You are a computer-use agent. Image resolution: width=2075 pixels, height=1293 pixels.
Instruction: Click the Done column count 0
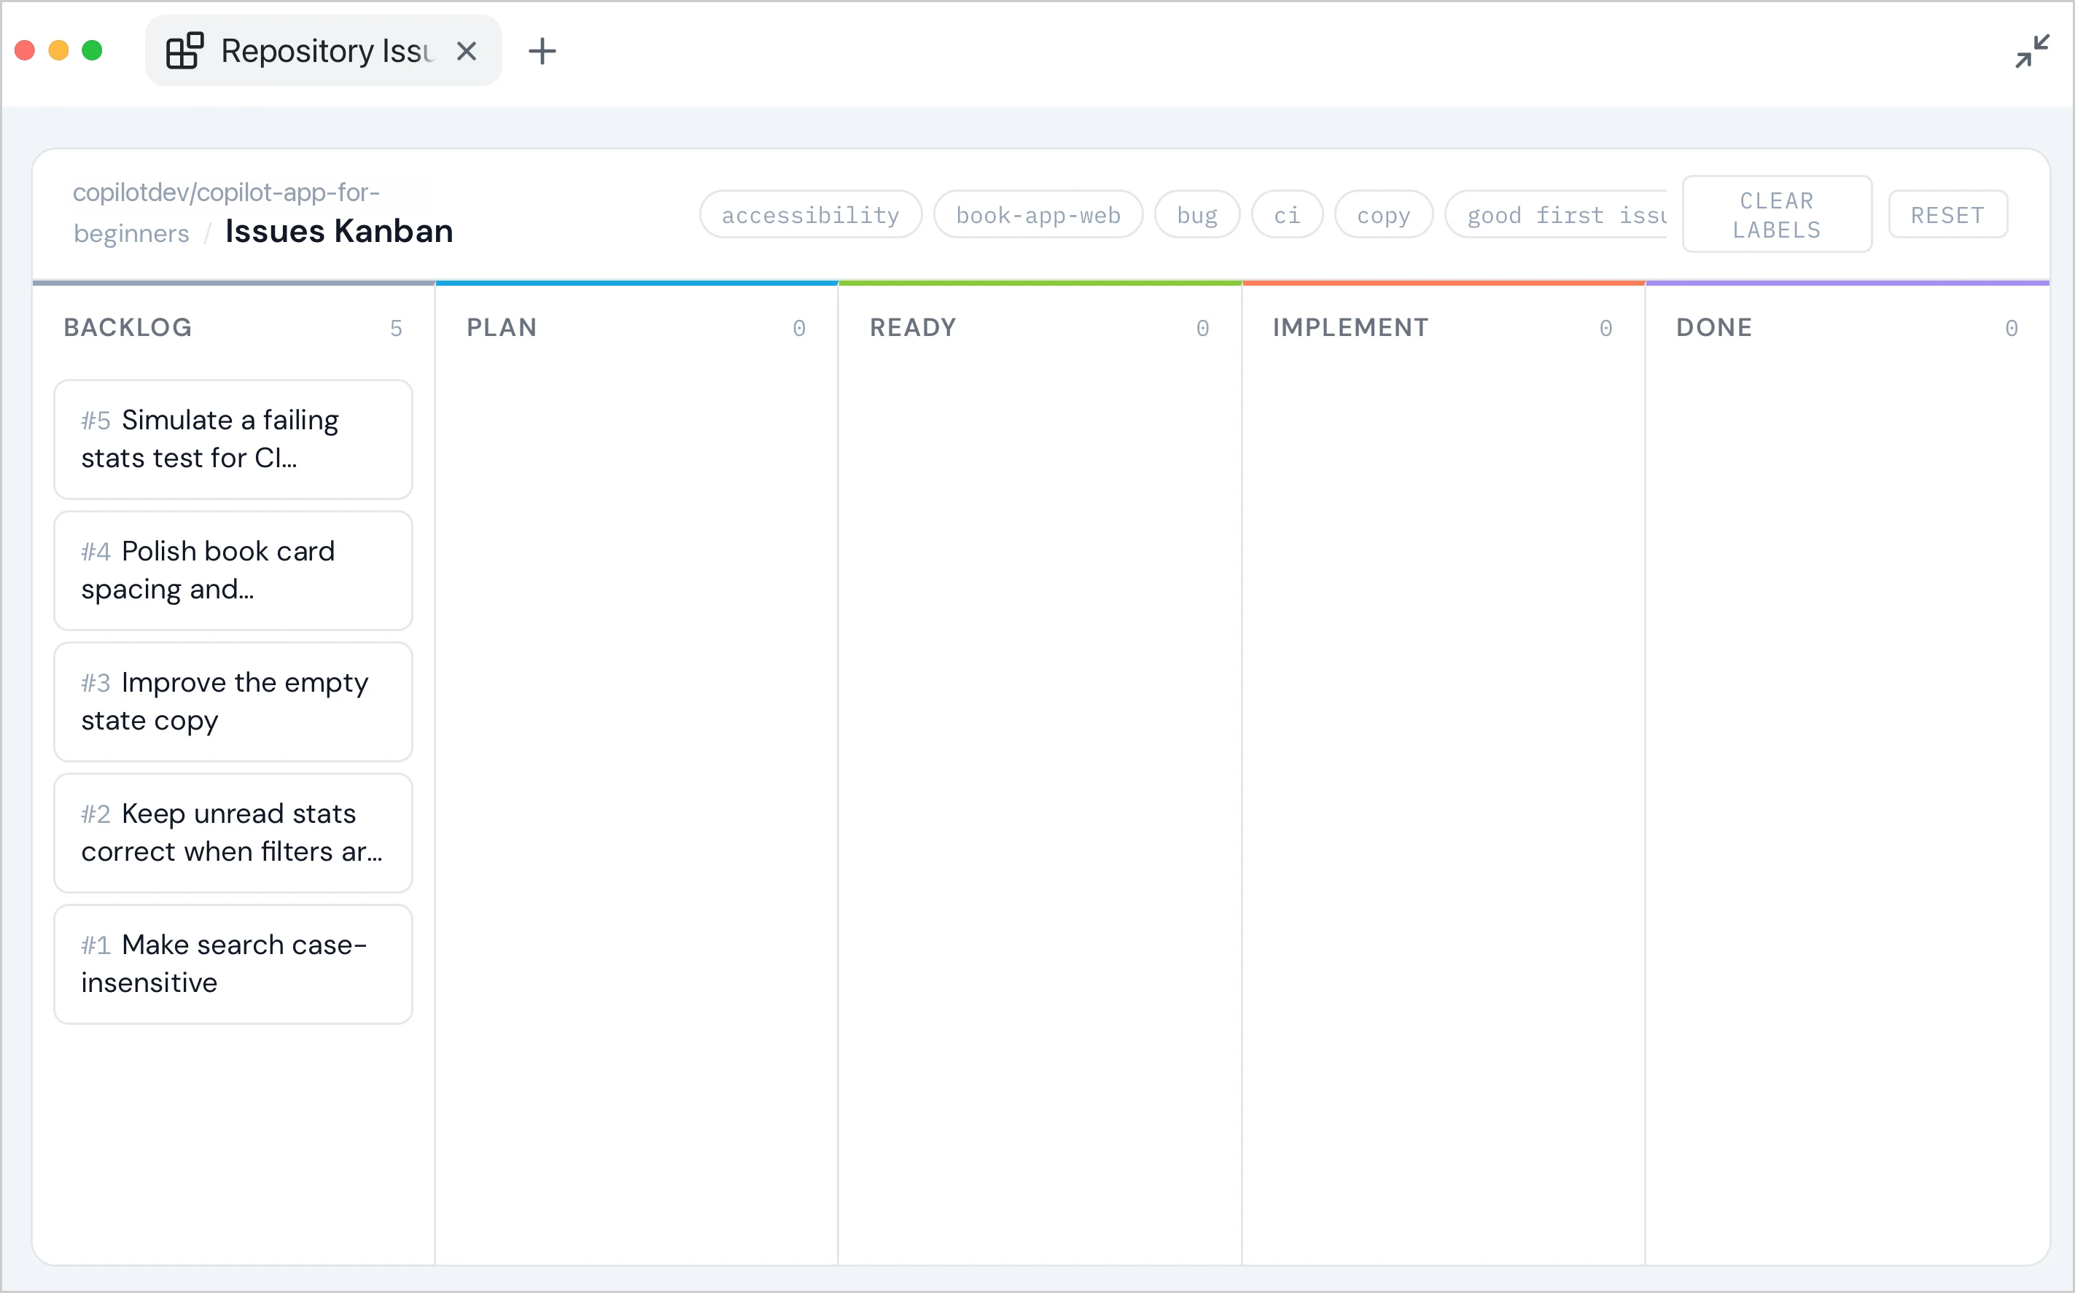pyautogui.click(x=2012, y=329)
